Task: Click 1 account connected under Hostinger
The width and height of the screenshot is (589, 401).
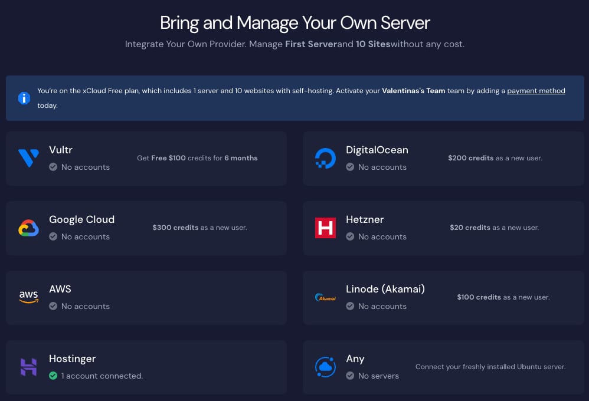Action: coord(102,376)
